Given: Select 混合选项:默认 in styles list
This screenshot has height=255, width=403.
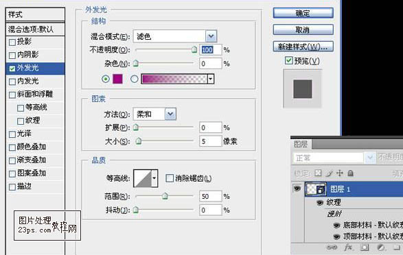Looking at the screenshot, I should [35, 29].
